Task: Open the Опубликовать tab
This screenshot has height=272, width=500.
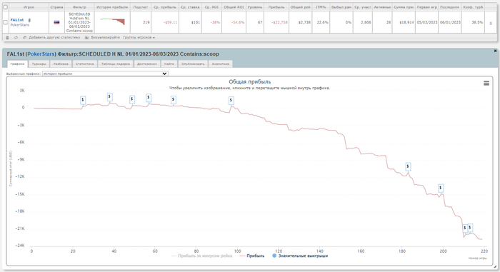Action: pos(193,64)
